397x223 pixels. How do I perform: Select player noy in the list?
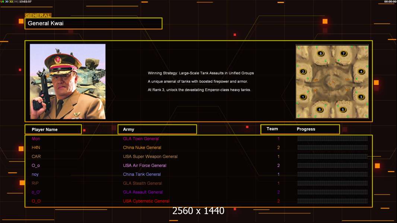tap(35, 174)
